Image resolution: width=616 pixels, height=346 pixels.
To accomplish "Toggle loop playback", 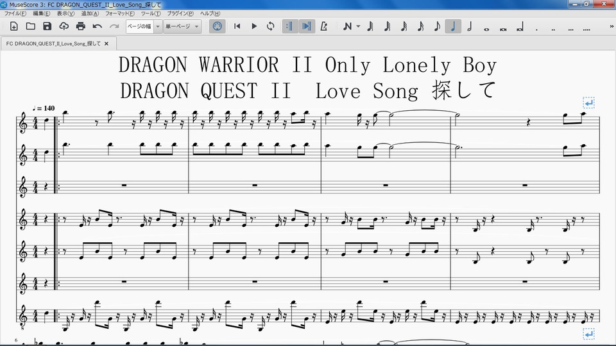I will click(270, 26).
